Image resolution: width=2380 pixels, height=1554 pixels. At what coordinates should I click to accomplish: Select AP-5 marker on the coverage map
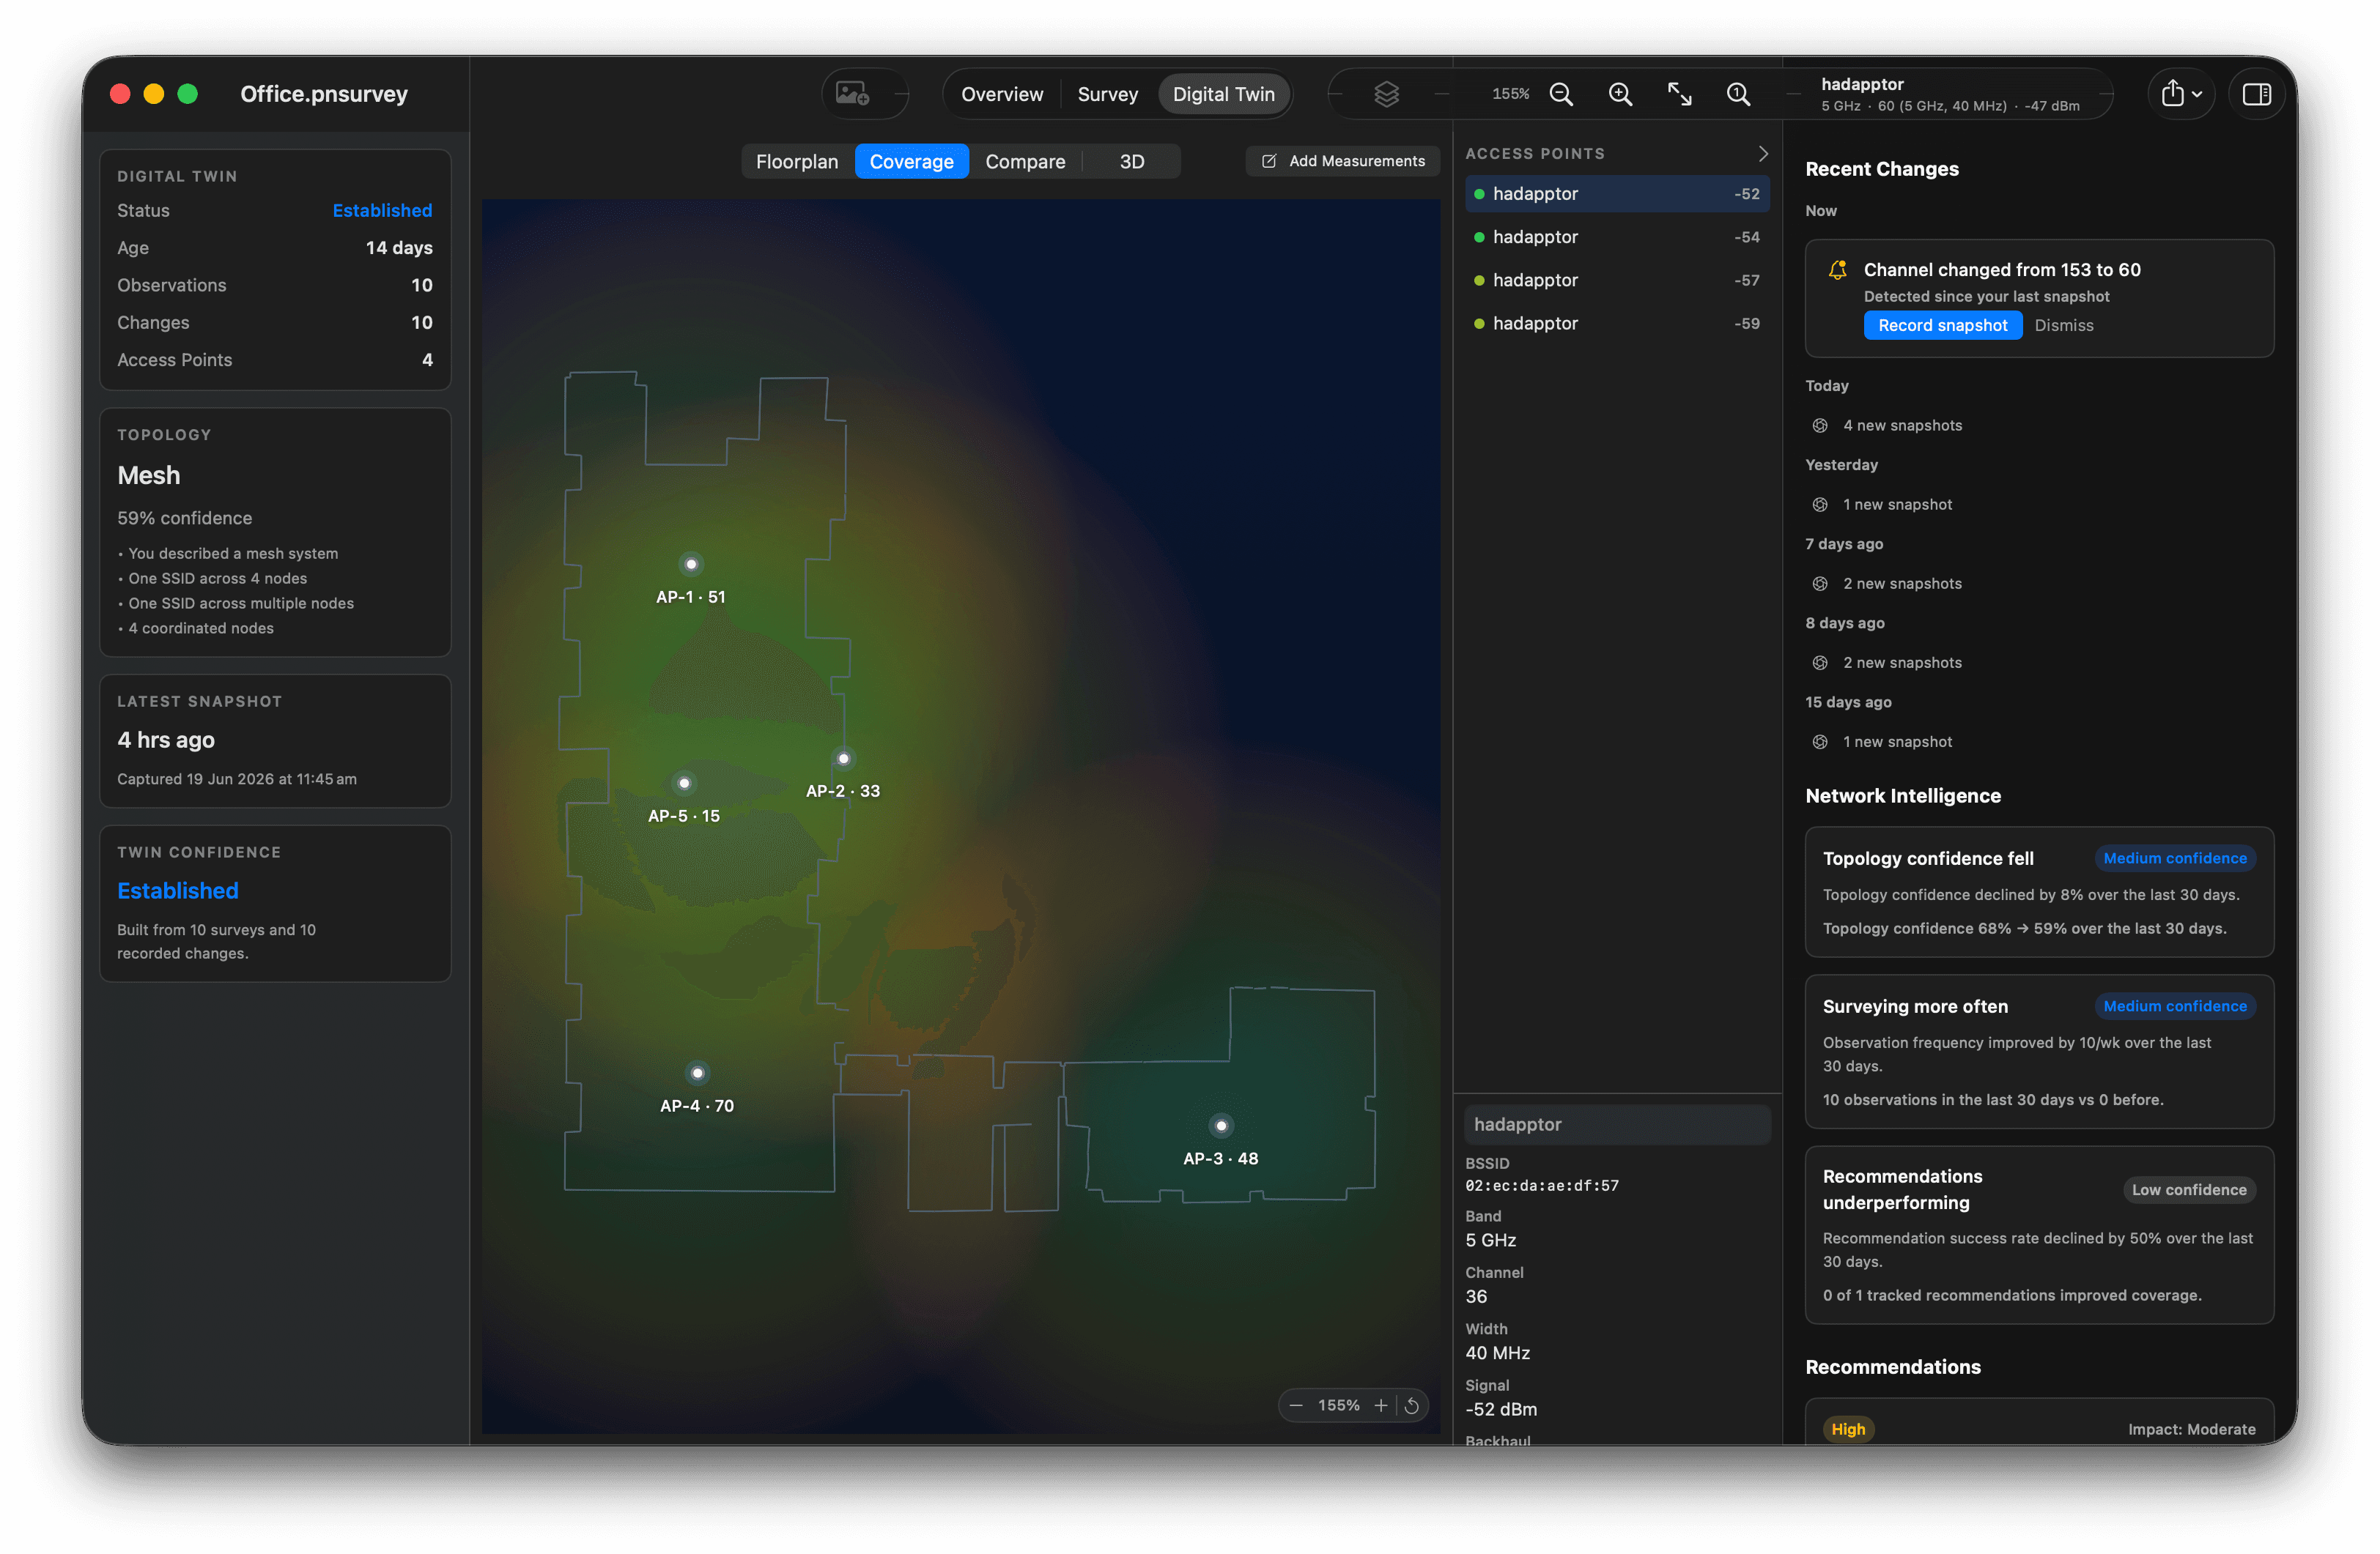pyautogui.click(x=684, y=784)
